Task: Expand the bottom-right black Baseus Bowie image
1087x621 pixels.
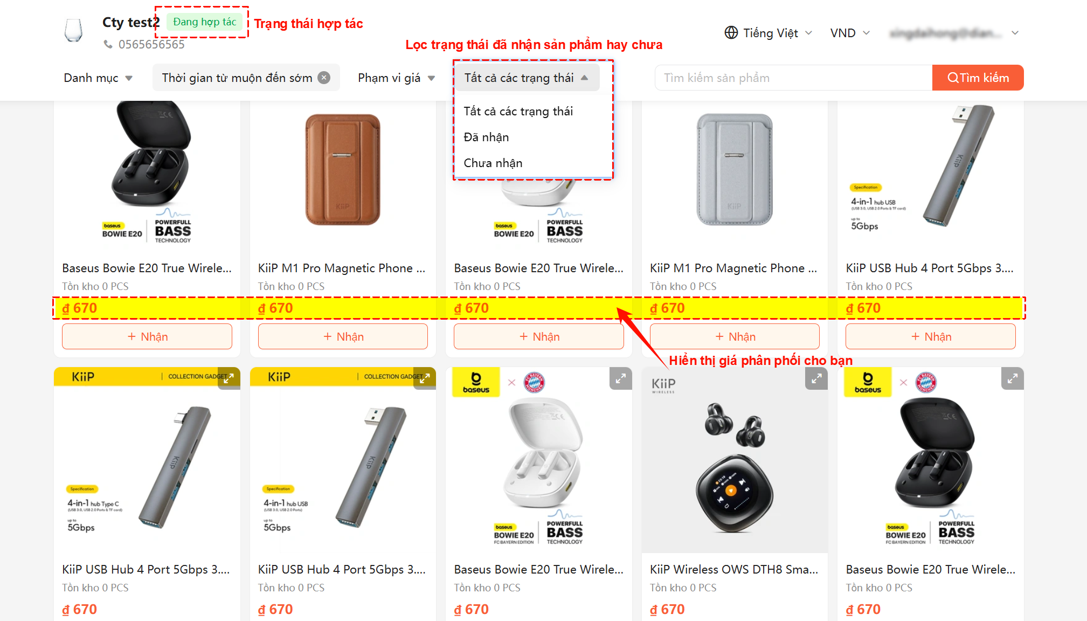Action: point(1013,378)
